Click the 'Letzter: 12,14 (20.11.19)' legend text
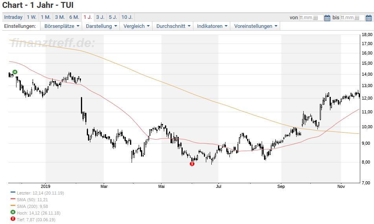The width and height of the screenshot is (374, 224). click(x=40, y=193)
